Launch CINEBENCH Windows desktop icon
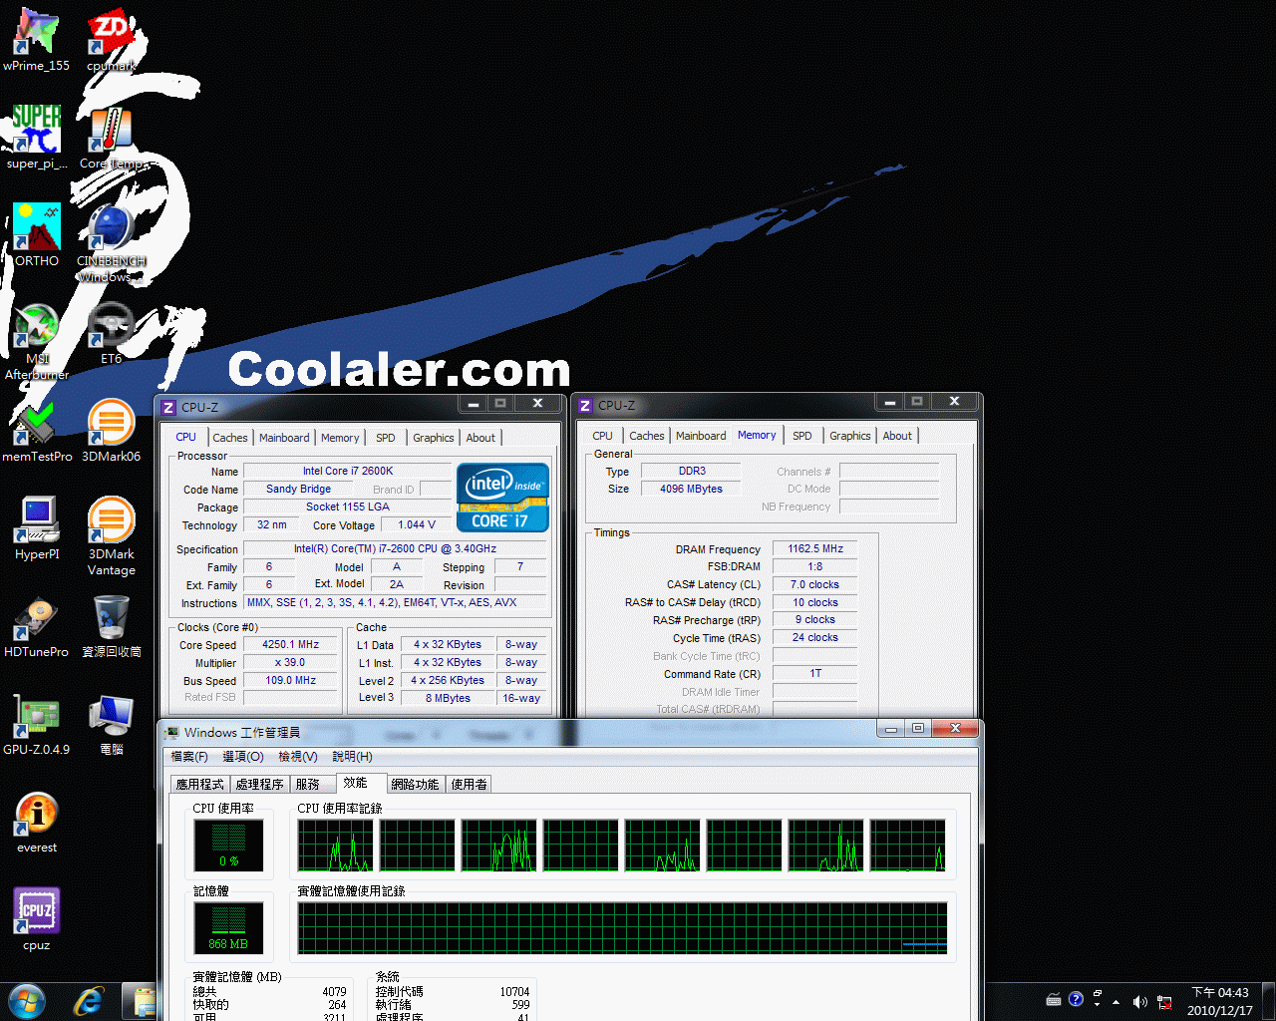 point(111,243)
